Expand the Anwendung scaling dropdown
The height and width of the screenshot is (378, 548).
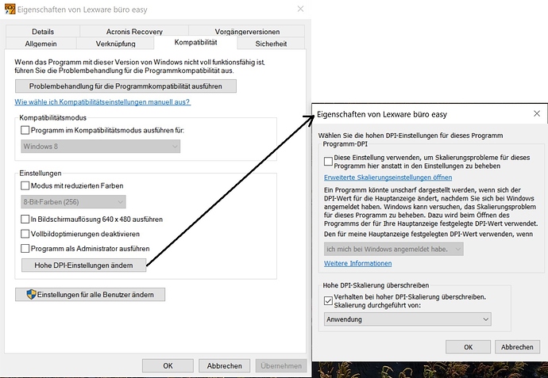[x=407, y=319]
